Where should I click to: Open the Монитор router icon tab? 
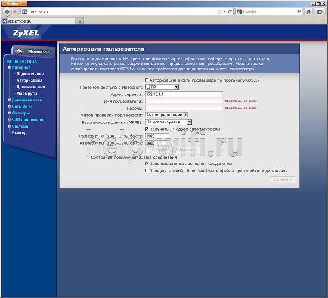33,51
